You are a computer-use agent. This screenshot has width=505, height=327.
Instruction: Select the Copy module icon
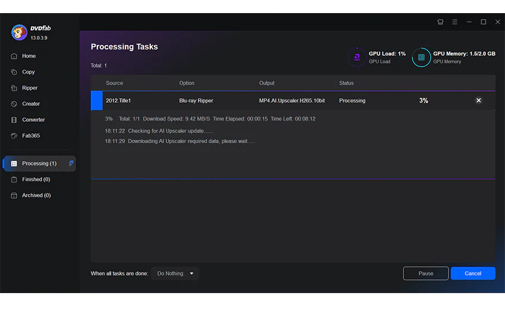14,72
